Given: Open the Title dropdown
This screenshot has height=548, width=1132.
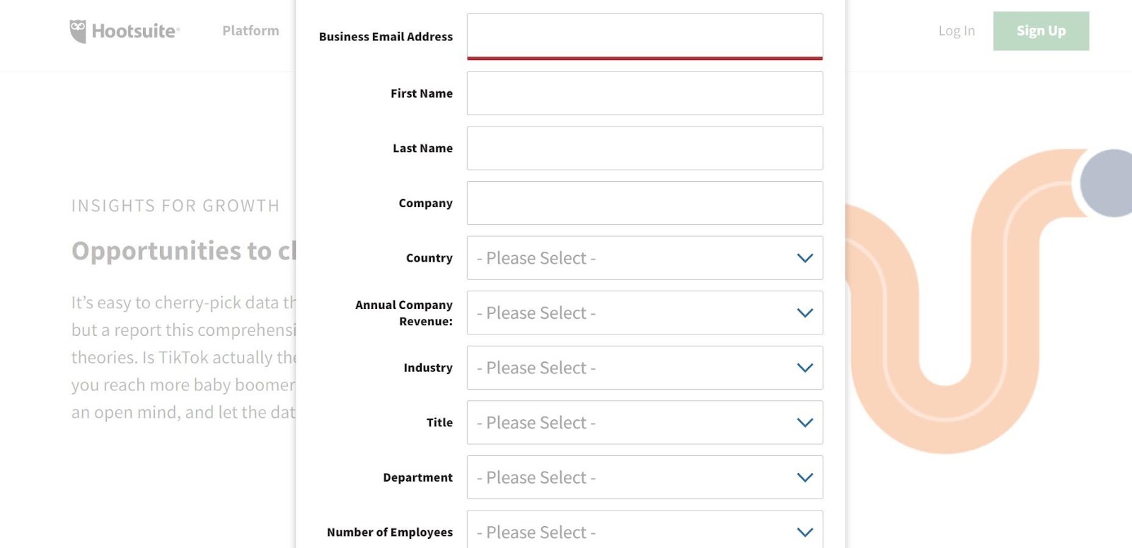Looking at the screenshot, I should (645, 423).
